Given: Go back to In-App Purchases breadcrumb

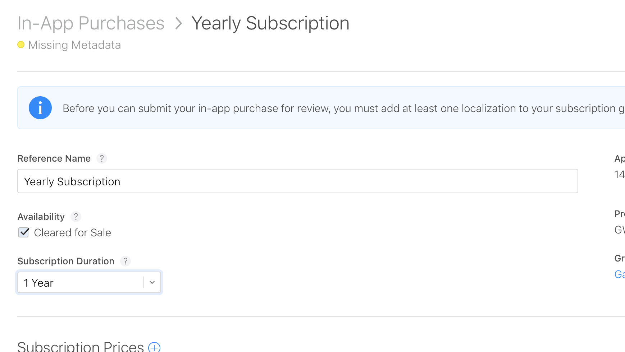Looking at the screenshot, I should coord(91,24).
